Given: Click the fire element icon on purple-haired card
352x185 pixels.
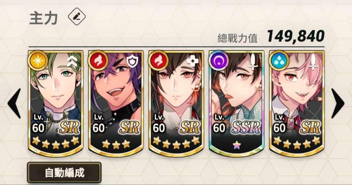Looking at the screenshot, I should point(98,61).
